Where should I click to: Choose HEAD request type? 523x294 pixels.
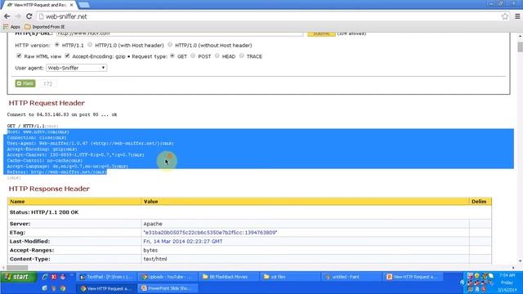click(217, 56)
